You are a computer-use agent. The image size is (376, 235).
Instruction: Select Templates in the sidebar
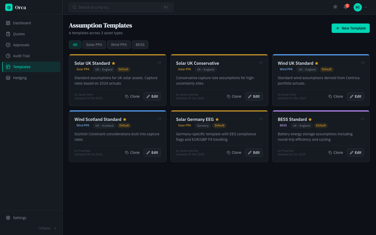[31, 67]
